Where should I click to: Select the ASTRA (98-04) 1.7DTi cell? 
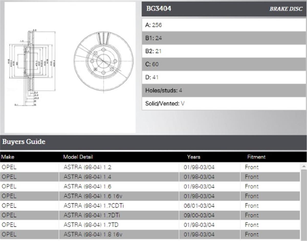point(119,215)
